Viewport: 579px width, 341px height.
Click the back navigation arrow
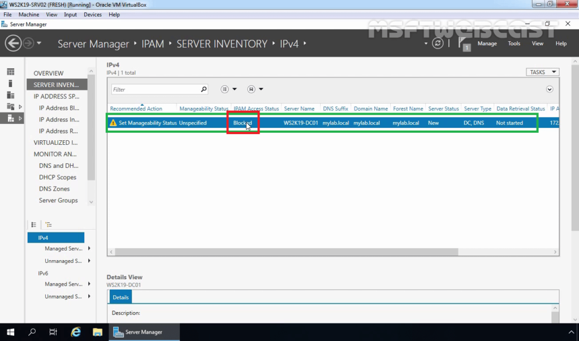coord(13,44)
